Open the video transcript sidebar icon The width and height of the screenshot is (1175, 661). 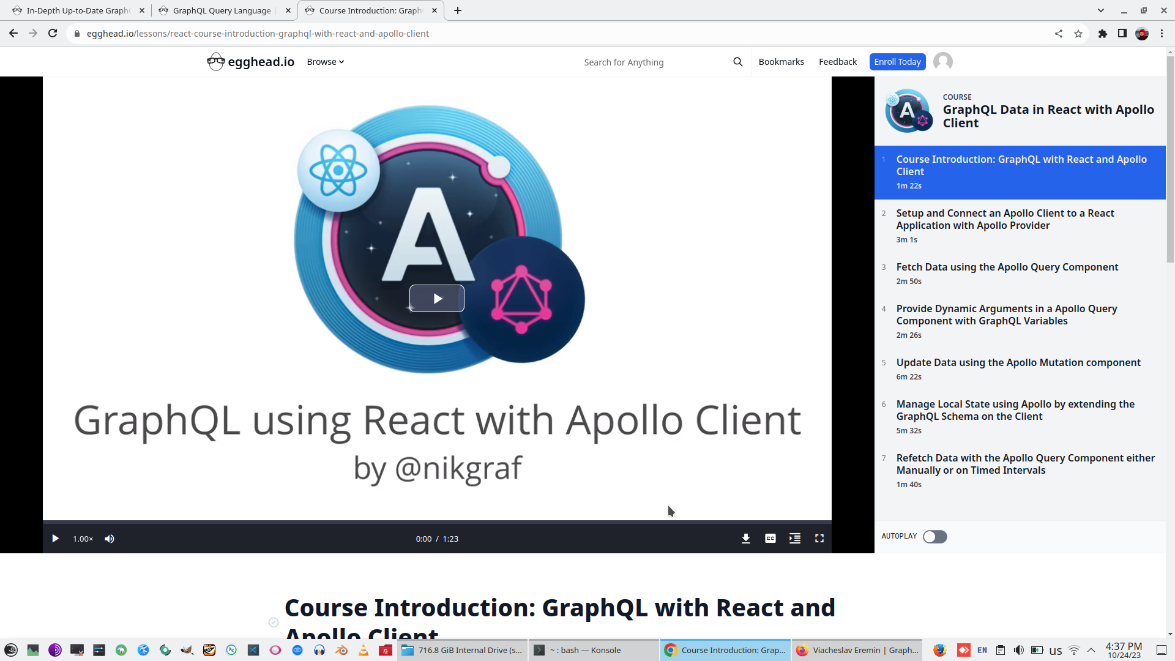[x=794, y=539]
